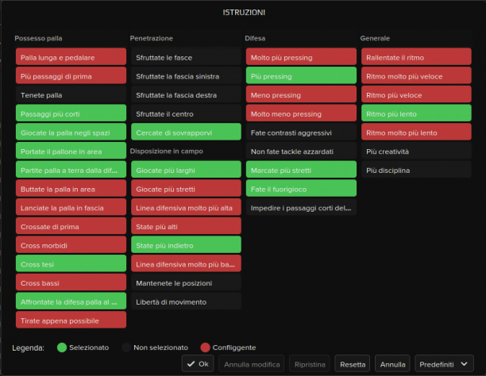
Task: Select 'Linea difensiva molto più ba...'
Action: coord(186,263)
